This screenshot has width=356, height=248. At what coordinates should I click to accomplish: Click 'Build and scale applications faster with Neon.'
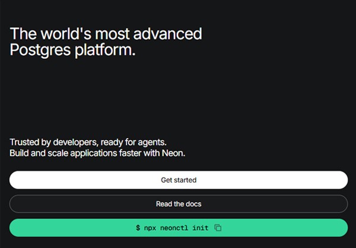pyautogui.click(x=97, y=153)
